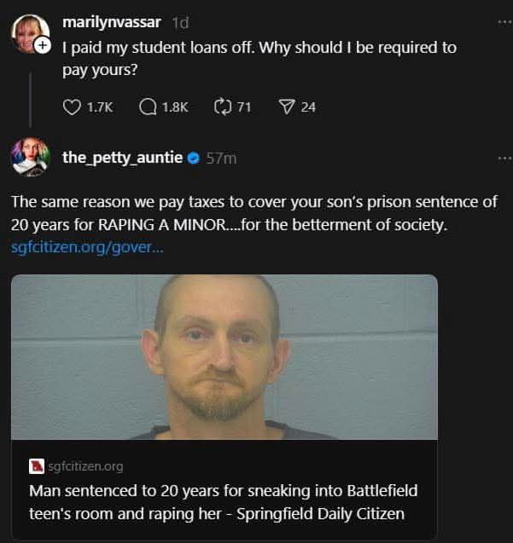Open more options on marilynvassar's post
513x543 pixels.
click(504, 22)
